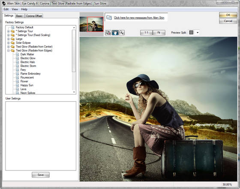Expand the Large presets folder
The width and height of the screenshot is (240, 189).
(9, 39)
